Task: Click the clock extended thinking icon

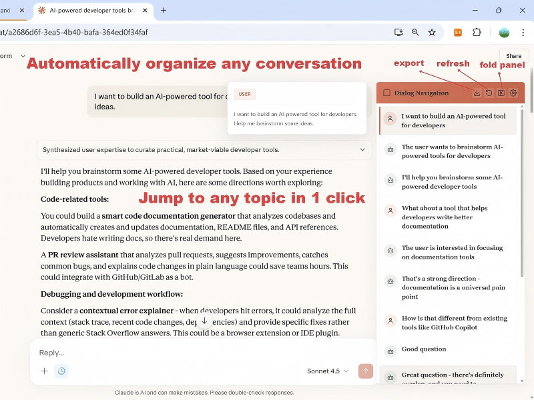Action: pos(61,371)
